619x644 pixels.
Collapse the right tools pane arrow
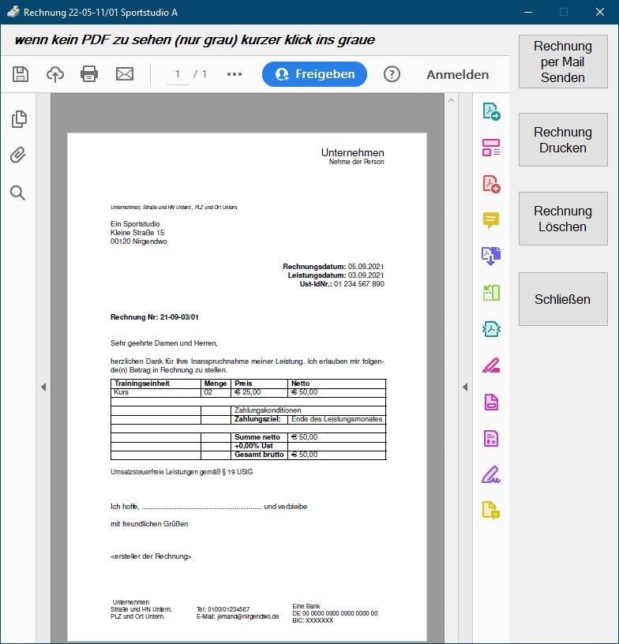[x=465, y=388]
